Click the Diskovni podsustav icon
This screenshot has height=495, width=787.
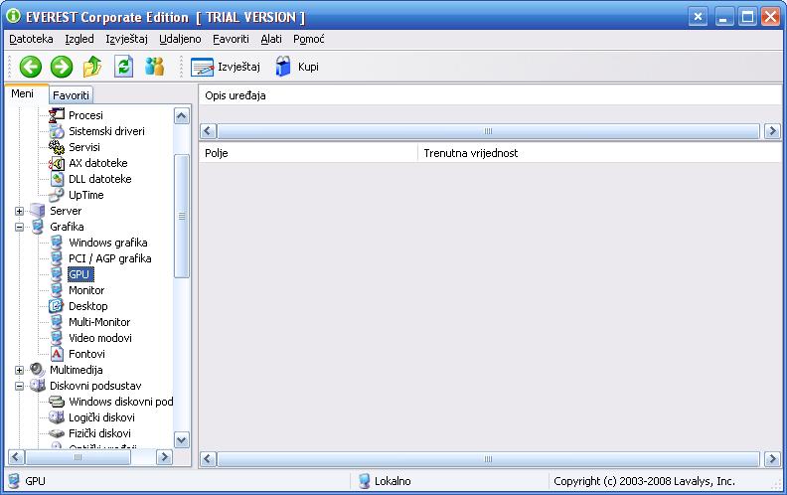click(x=38, y=386)
